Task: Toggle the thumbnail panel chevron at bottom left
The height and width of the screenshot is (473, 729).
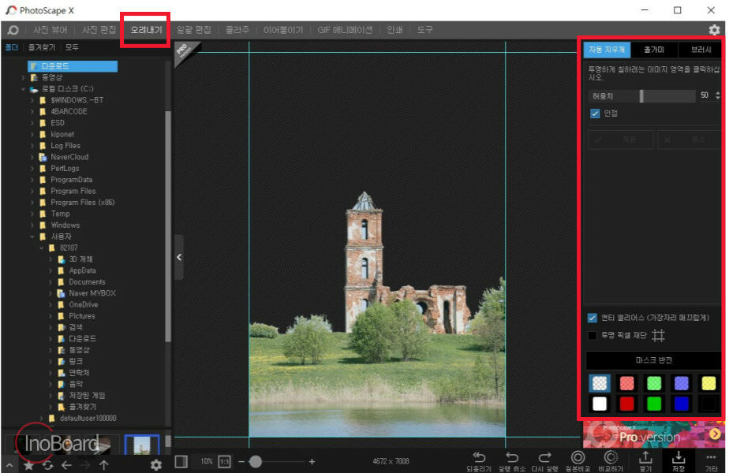Action: [x=9, y=465]
